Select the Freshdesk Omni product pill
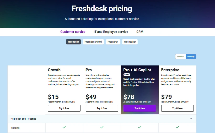Image resolution: width=215 pixels, height=133 pixels. (x=93, y=42)
